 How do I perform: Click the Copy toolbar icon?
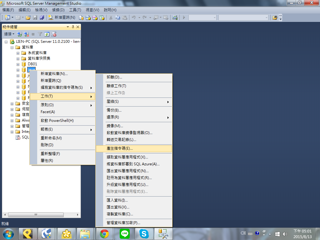point(118,17)
